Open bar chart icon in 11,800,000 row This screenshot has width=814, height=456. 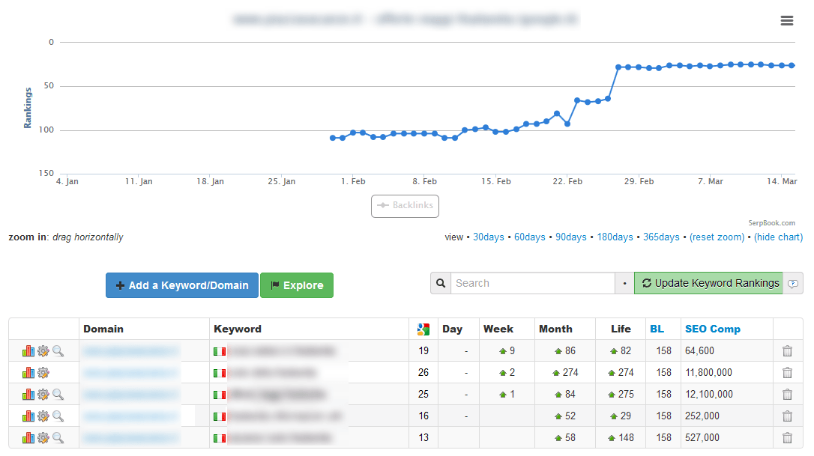pos(28,373)
